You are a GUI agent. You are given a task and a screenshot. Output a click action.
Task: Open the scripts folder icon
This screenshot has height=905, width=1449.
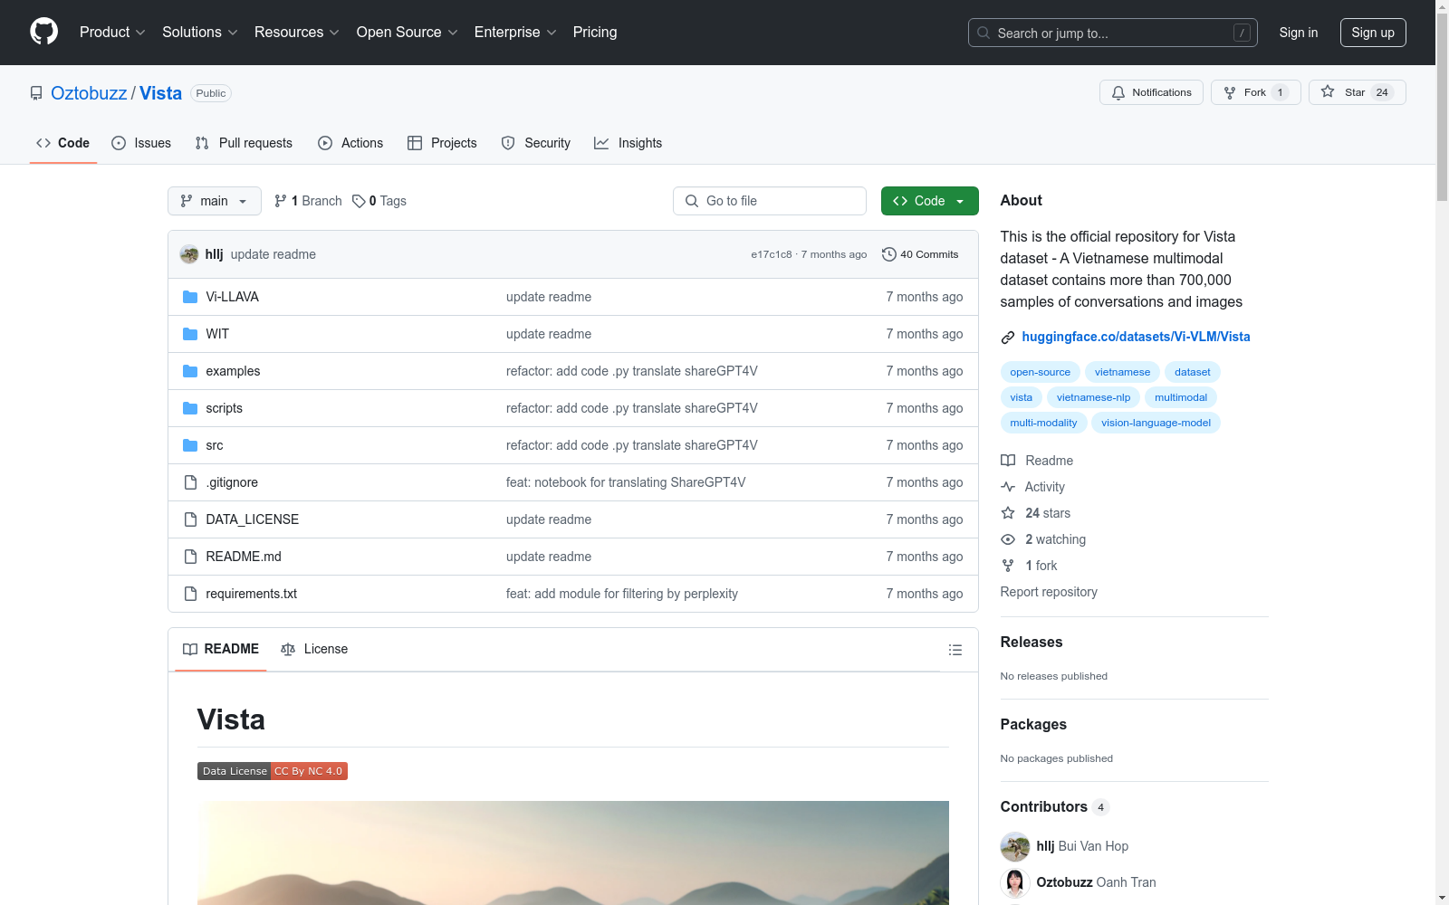(190, 408)
